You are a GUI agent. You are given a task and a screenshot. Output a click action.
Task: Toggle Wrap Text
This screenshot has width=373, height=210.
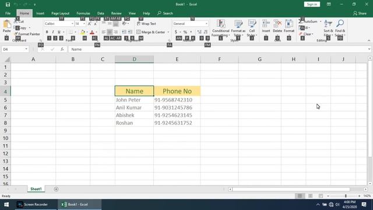pyautogui.click(x=146, y=23)
